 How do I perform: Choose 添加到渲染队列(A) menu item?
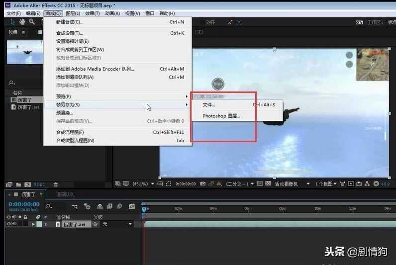click(x=117, y=77)
